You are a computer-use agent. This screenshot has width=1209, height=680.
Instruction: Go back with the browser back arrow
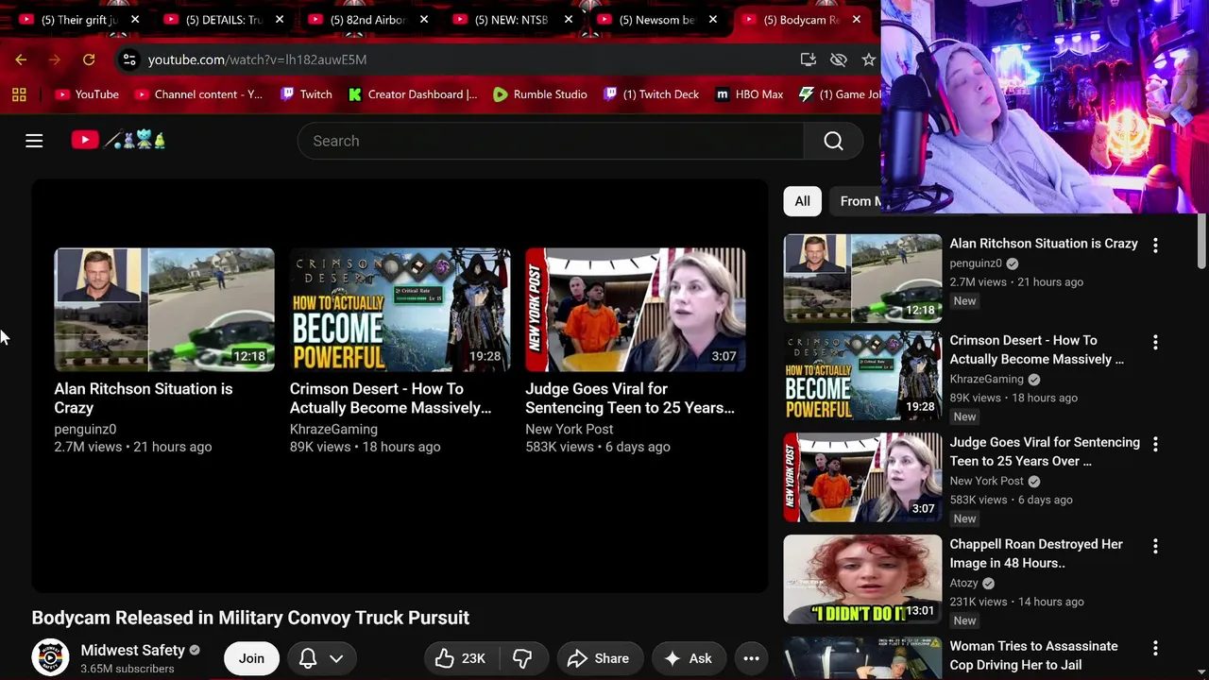[x=21, y=59]
